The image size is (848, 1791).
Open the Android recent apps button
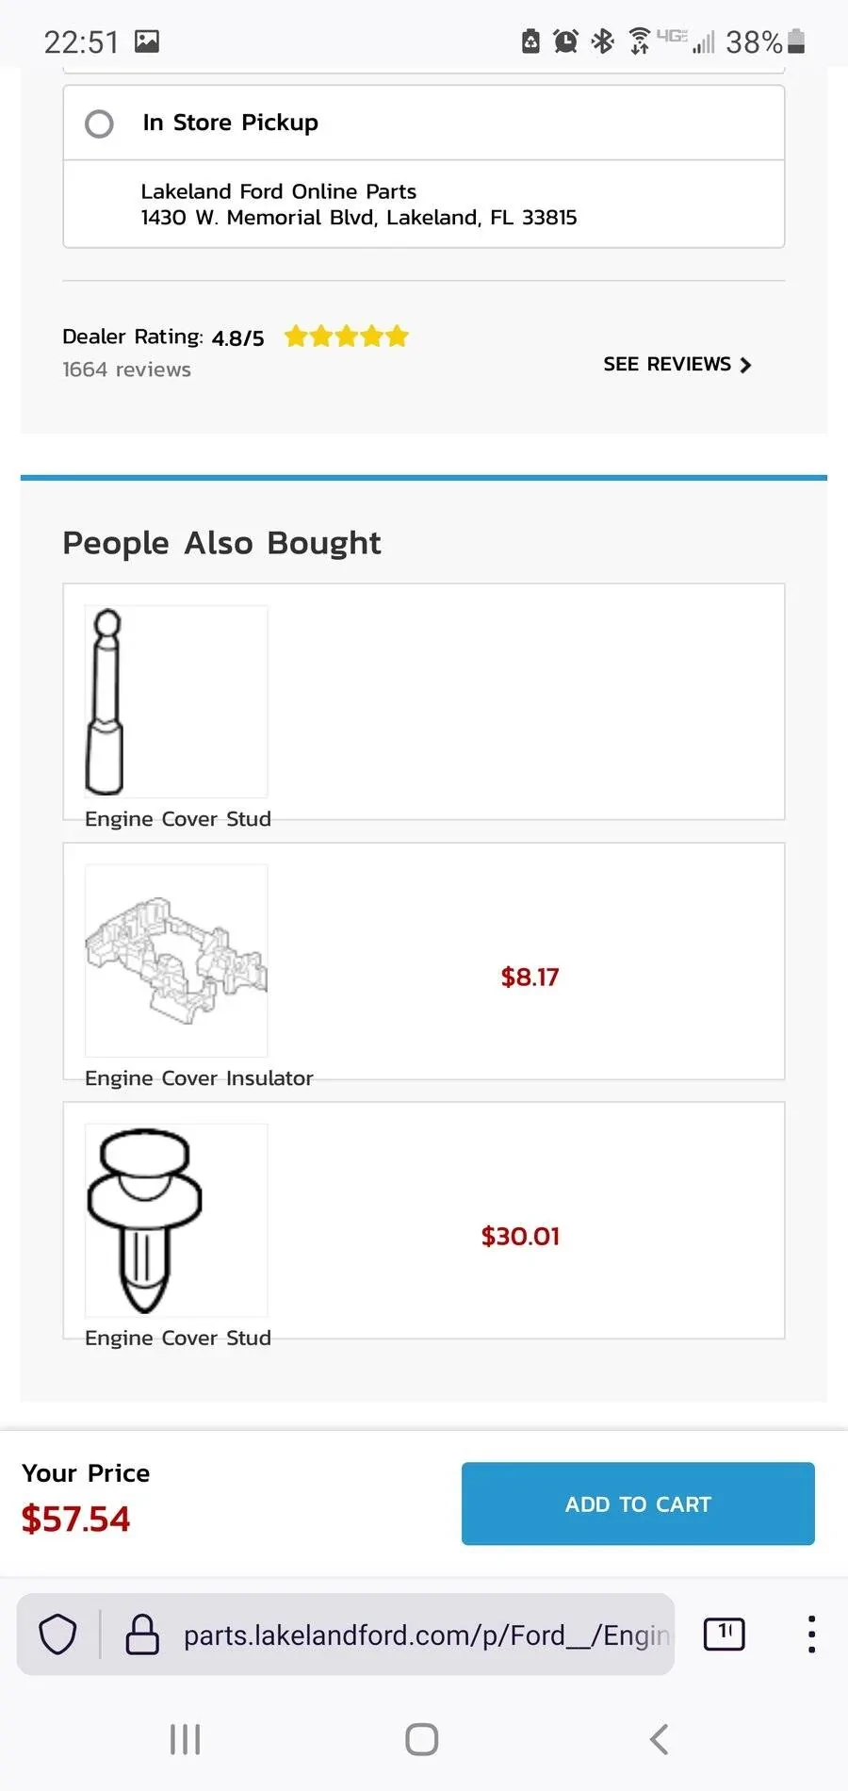(186, 1739)
